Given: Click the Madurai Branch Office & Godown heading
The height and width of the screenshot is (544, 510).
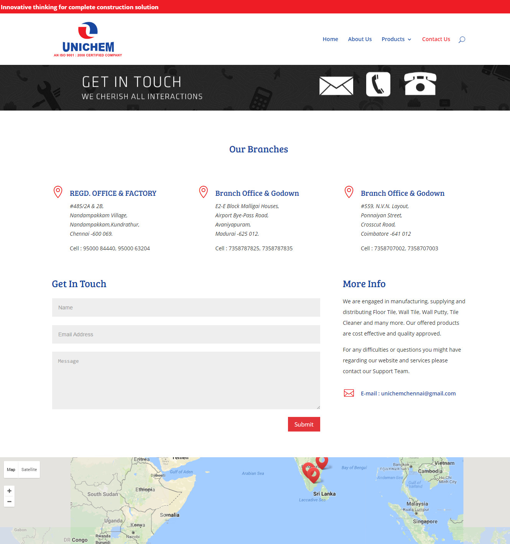Looking at the screenshot, I should [257, 193].
